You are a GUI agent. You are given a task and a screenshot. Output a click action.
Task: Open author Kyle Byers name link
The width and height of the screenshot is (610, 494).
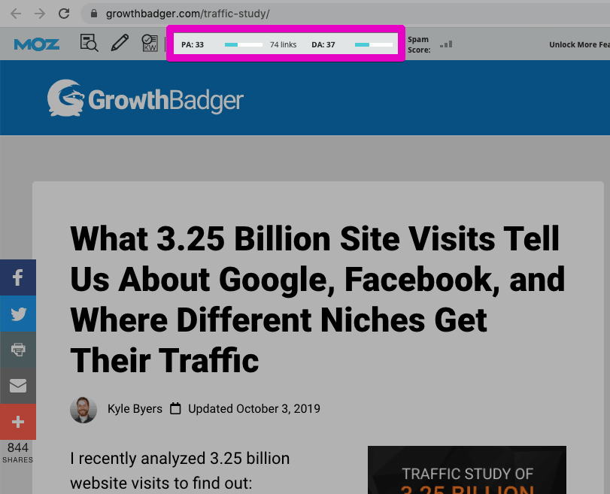click(x=135, y=409)
